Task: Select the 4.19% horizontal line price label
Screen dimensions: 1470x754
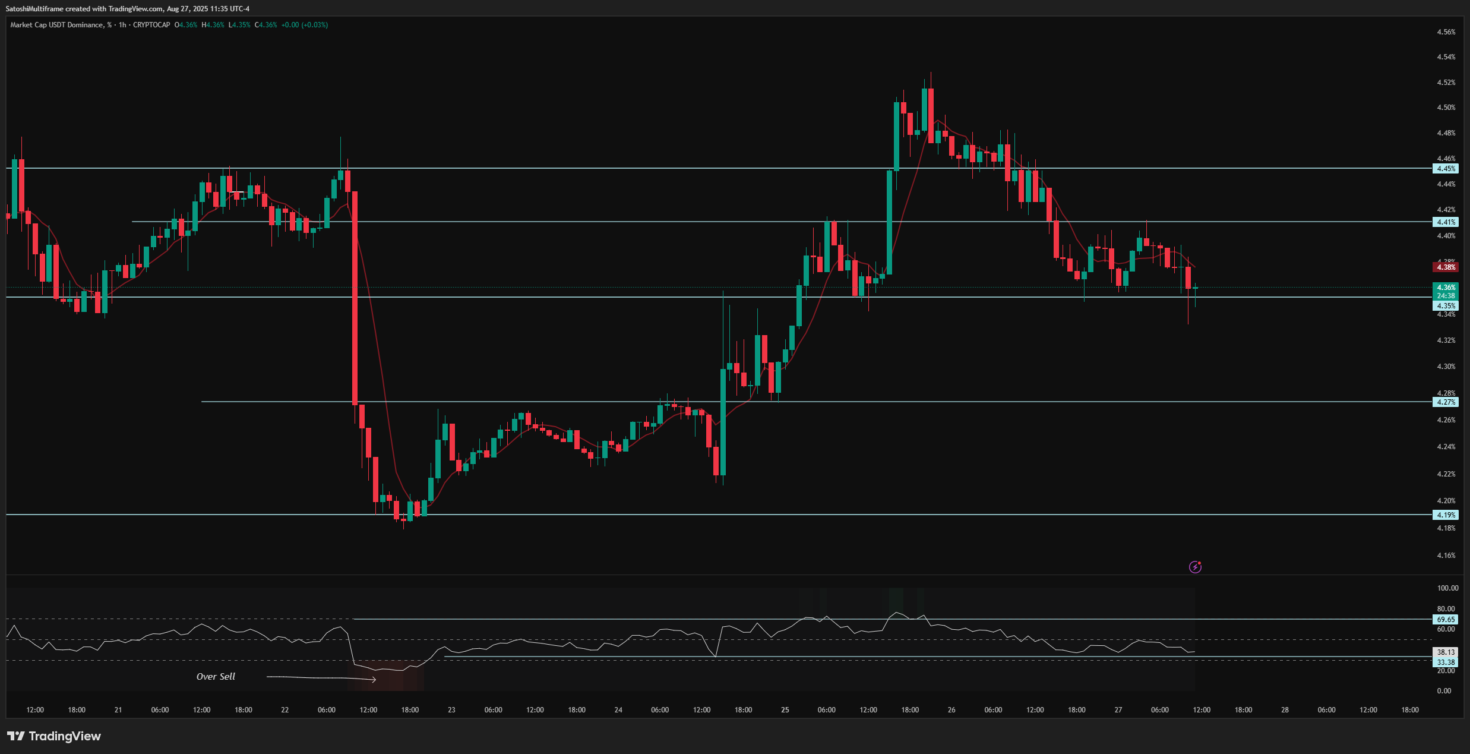Action: point(1446,515)
